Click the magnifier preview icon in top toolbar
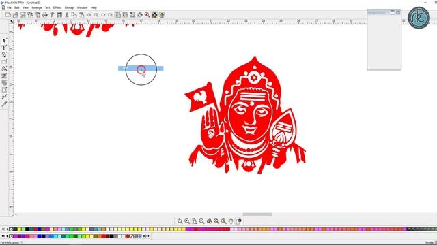Screen dimensions: 437x245 [147, 15]
